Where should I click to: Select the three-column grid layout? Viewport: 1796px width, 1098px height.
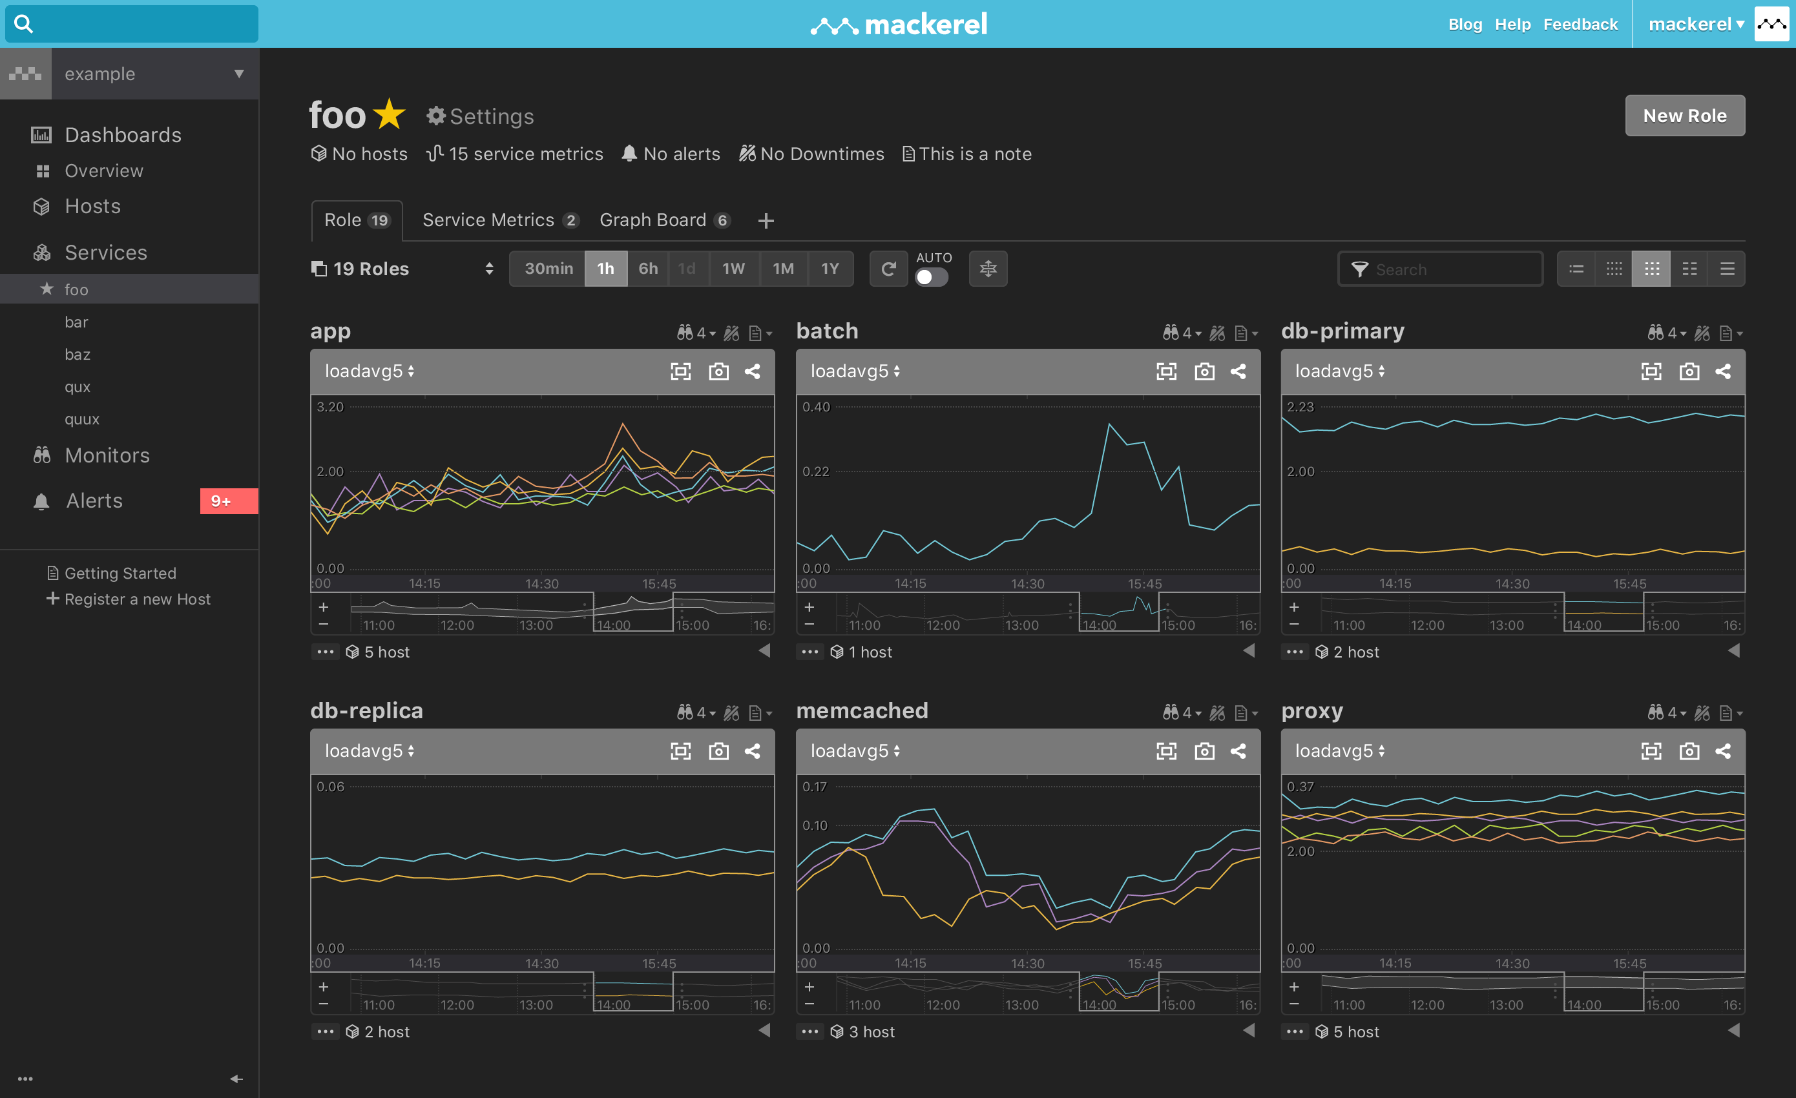pos(1652,269)
